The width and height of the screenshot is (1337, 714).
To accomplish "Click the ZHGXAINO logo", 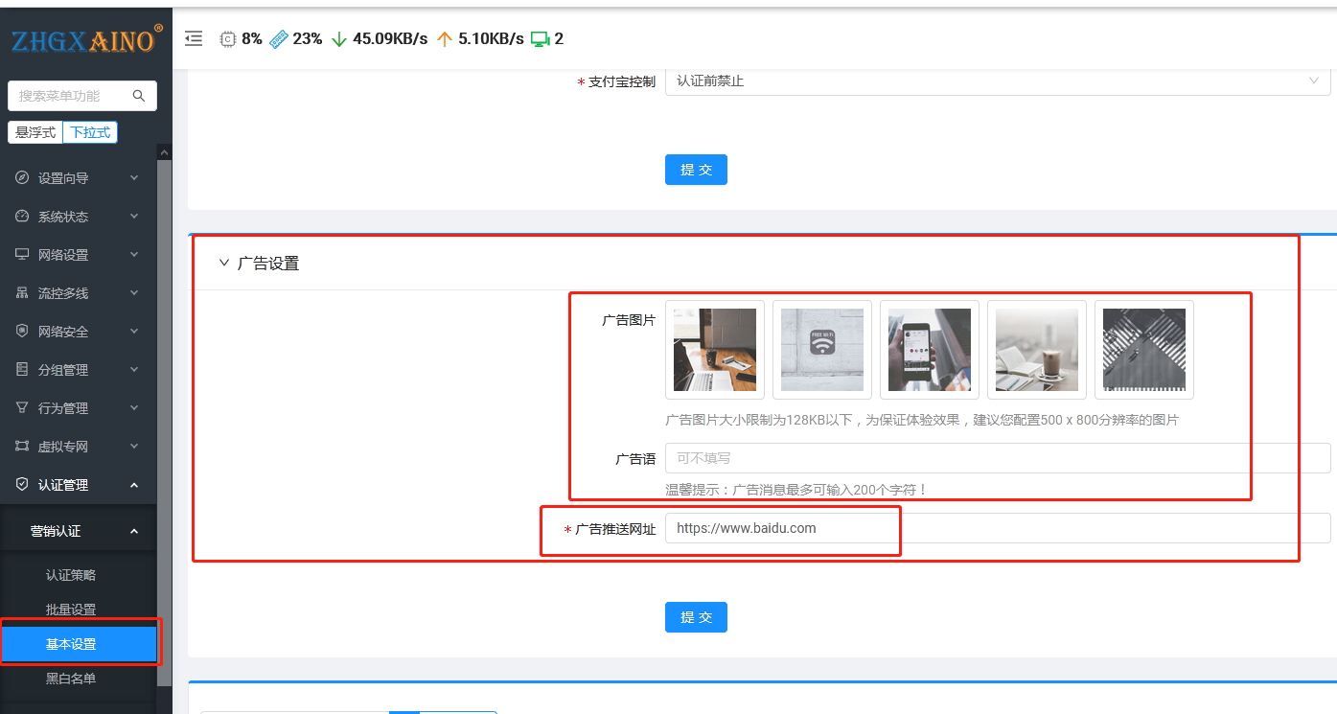I will pos(82,41).
